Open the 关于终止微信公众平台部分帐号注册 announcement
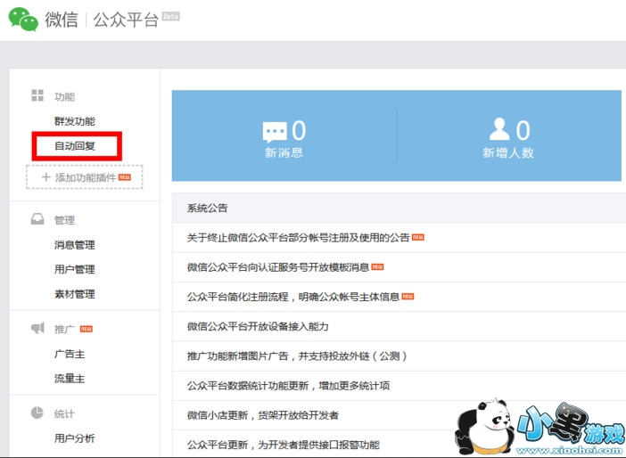 coord(298,238)
